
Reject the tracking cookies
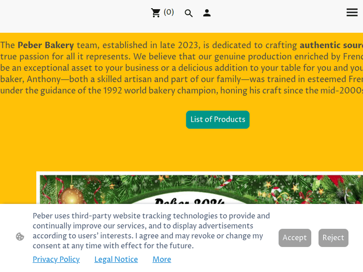pos(333,238)
